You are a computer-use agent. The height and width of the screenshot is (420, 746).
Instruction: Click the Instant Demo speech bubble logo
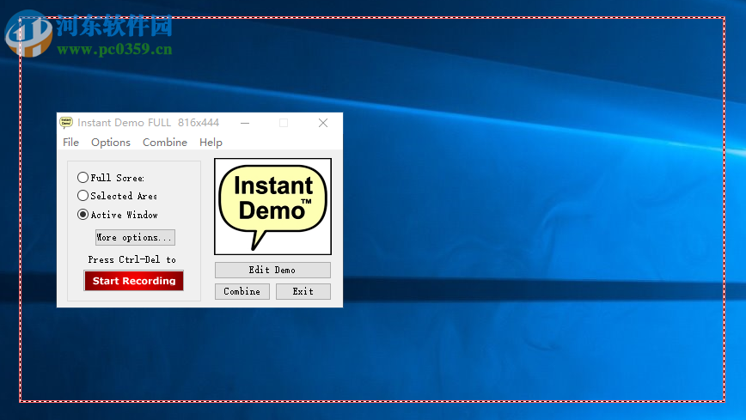point(272,206)
